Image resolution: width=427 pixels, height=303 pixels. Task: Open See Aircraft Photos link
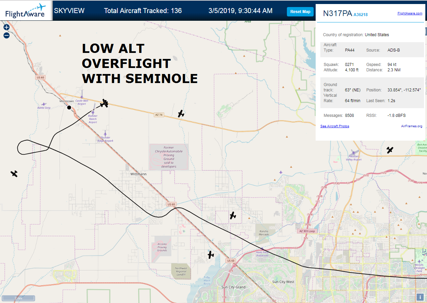tap(335, 126)
